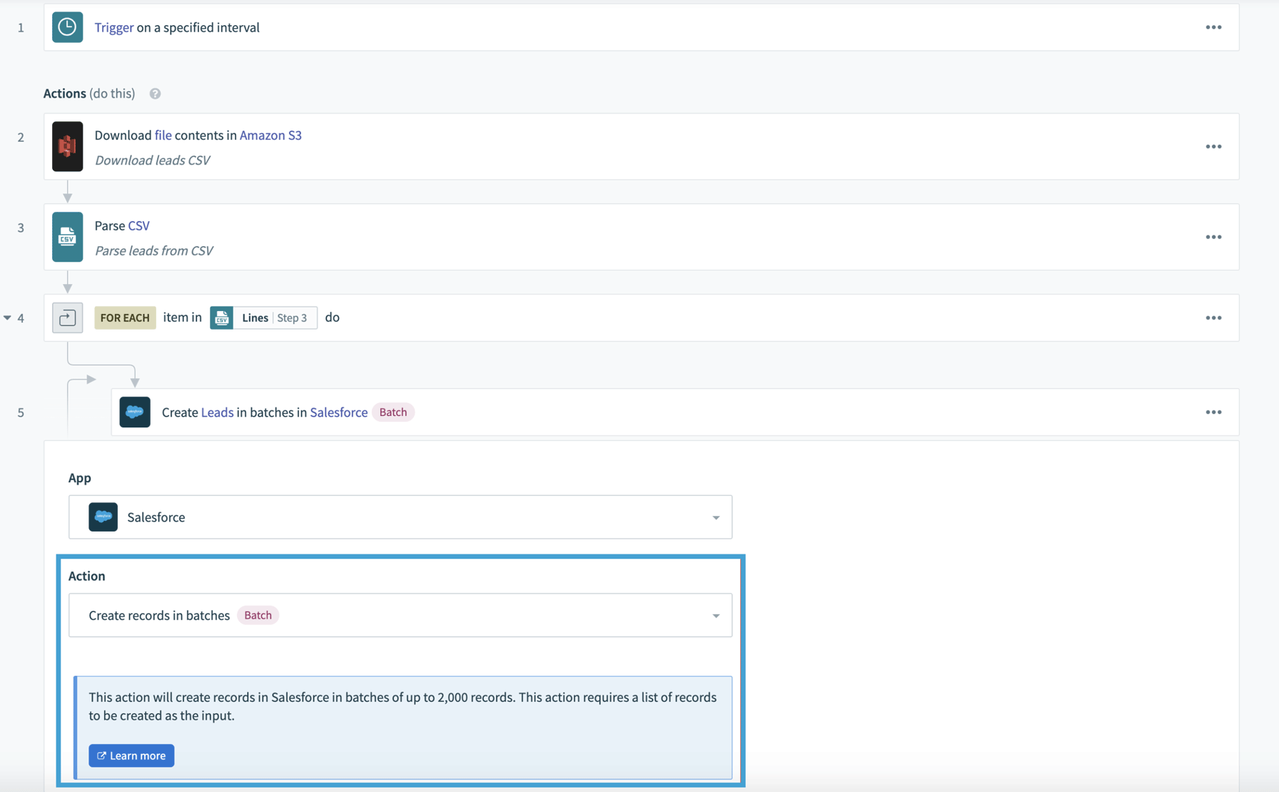Image resolution: width=1279 pixels, height=792 pixels.
Task: Click the 'Action' field label
Action: (x=87, y=576)
